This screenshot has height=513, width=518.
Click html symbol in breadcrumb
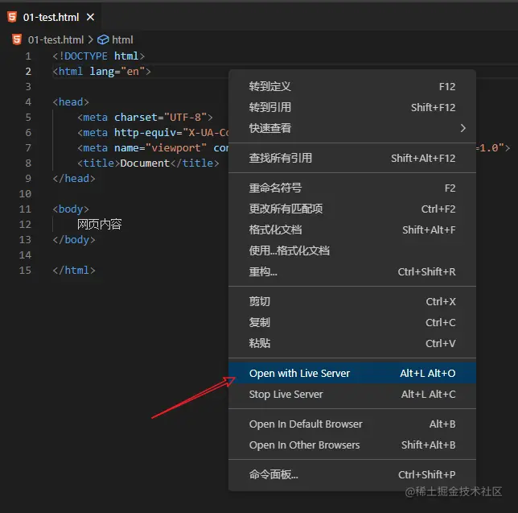point(122,39)
